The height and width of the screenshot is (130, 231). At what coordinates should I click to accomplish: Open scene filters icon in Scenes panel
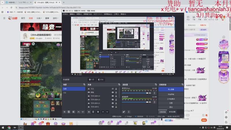pyautogui.click(x=74, y=112)
